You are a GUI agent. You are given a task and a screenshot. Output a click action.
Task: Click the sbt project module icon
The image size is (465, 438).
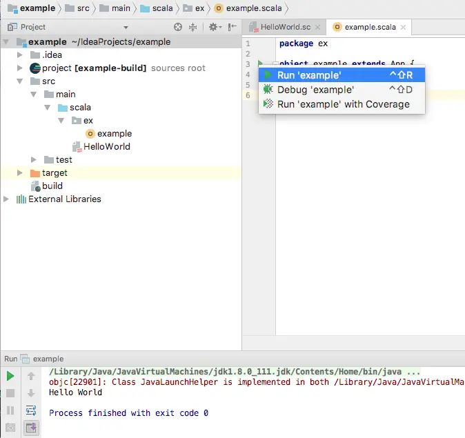(35, 68)
